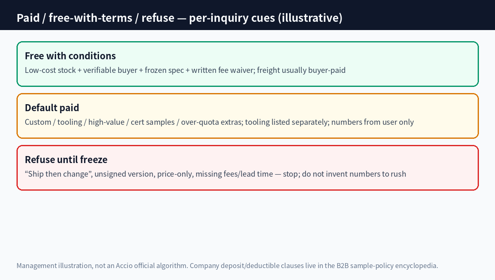
Task: Click the orange Default paid card
Action: pos(247,116)
